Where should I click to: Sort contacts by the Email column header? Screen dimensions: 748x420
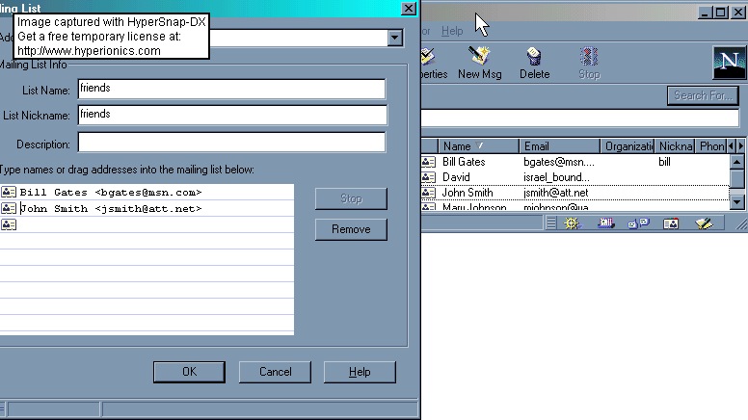(x=559, y=146)
